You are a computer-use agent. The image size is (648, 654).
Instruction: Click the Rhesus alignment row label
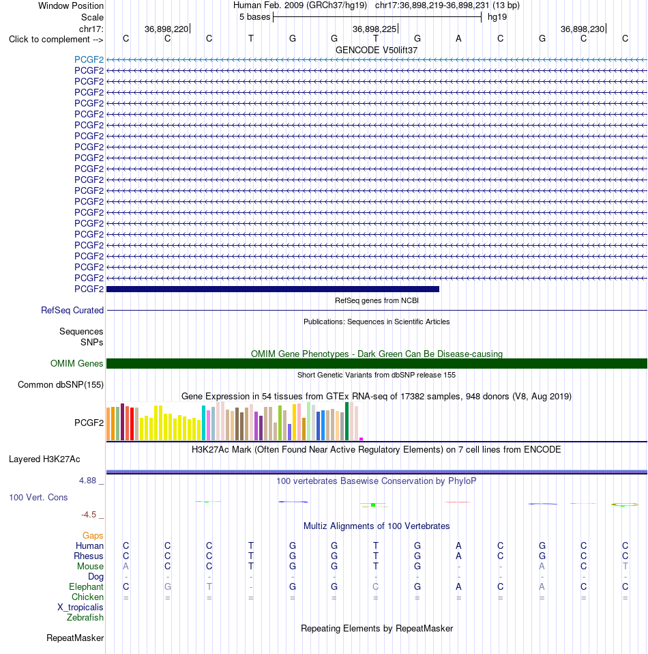pyautogui.click(x=89, y=556)
